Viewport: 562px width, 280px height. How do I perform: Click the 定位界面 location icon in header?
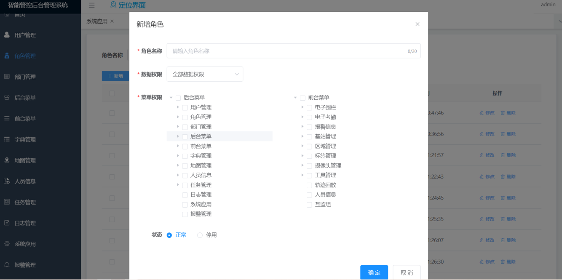coord(113,5)
